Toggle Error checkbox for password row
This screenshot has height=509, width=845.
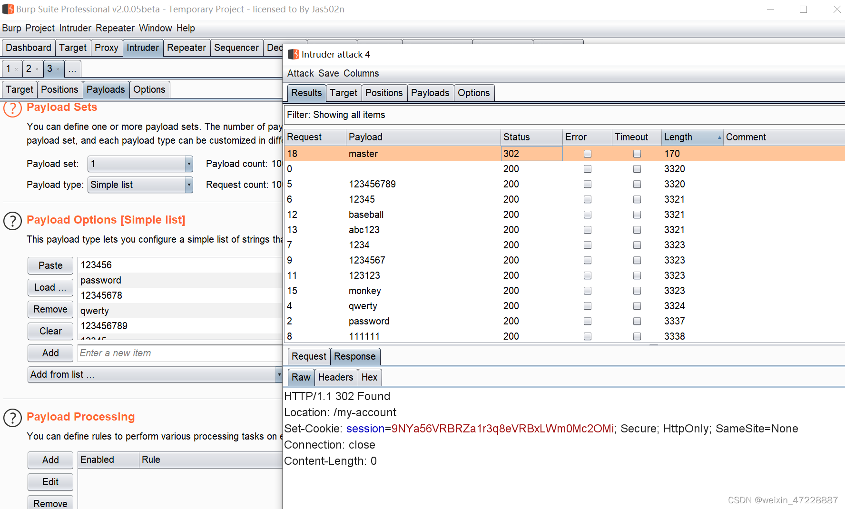pos(588,321)
